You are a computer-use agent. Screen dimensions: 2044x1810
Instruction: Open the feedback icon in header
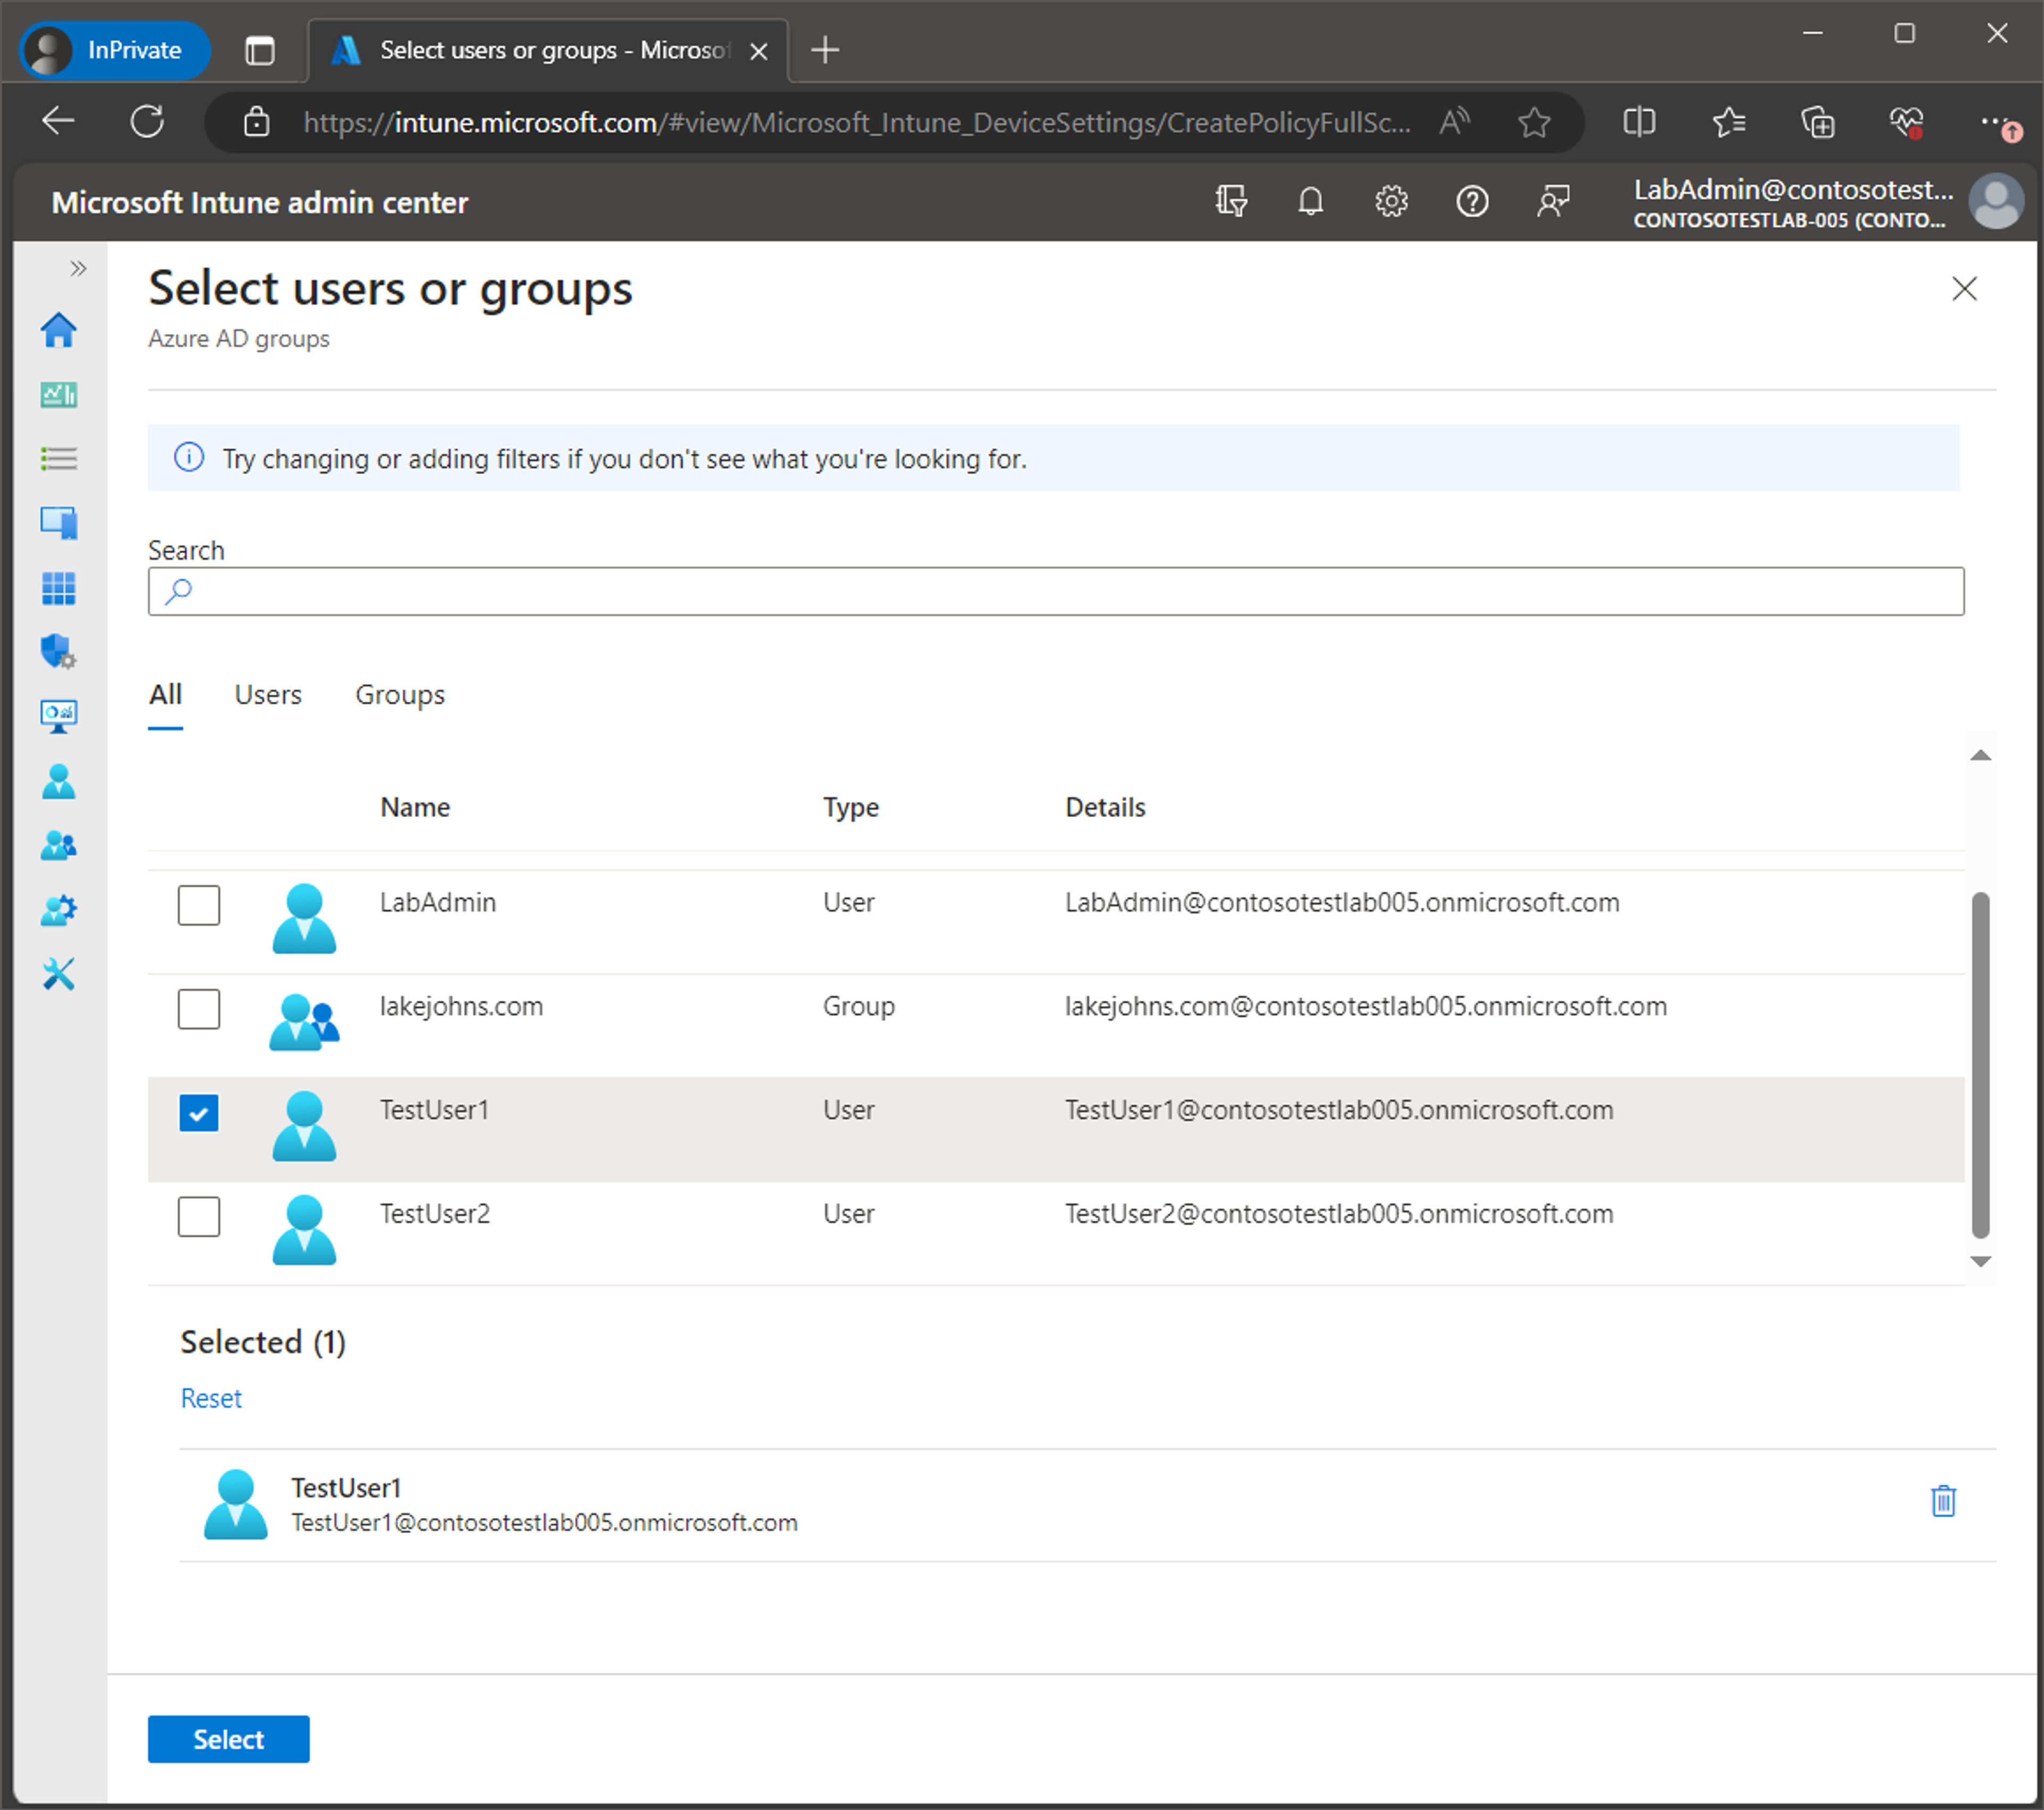pos(1553,202)
